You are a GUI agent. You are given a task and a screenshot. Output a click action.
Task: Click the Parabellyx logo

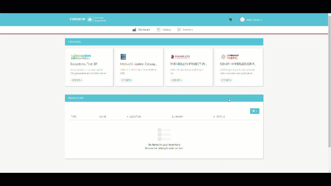[180, 57]
